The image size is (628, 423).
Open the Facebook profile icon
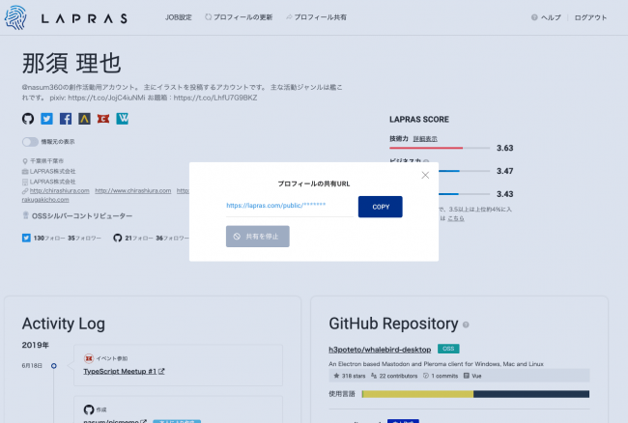(66, 119)
